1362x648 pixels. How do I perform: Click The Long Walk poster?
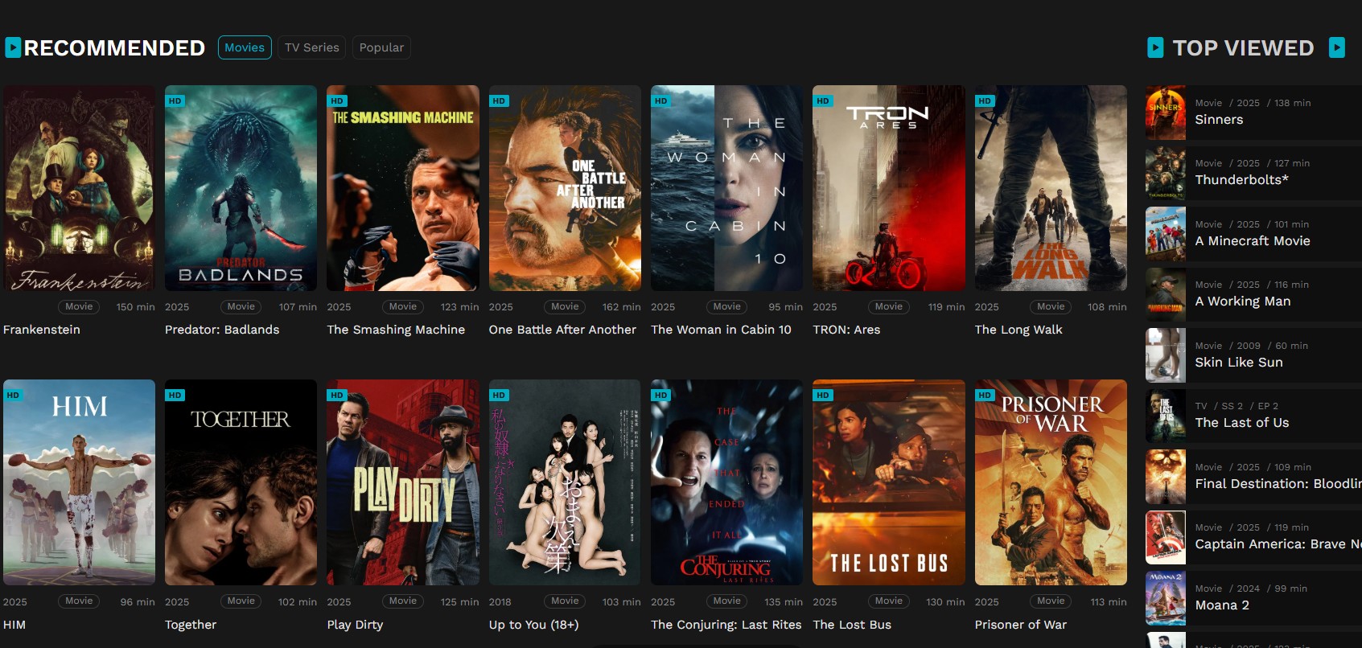click(x=1051, y=188)
